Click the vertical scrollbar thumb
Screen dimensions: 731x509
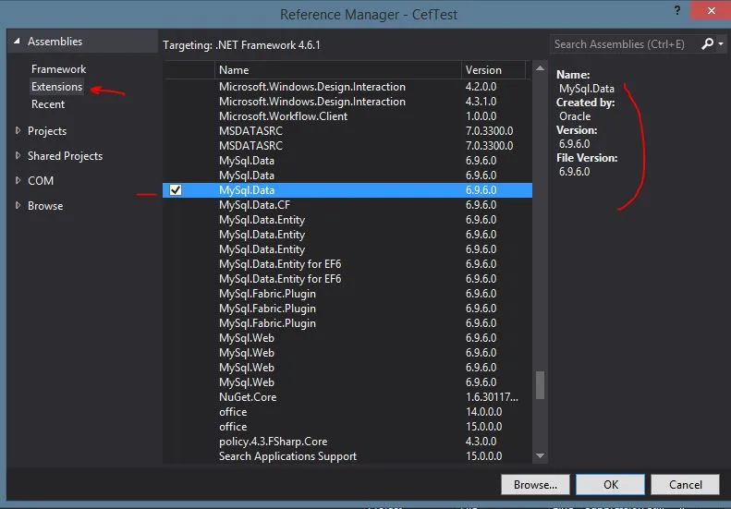(x=540, y=385)
